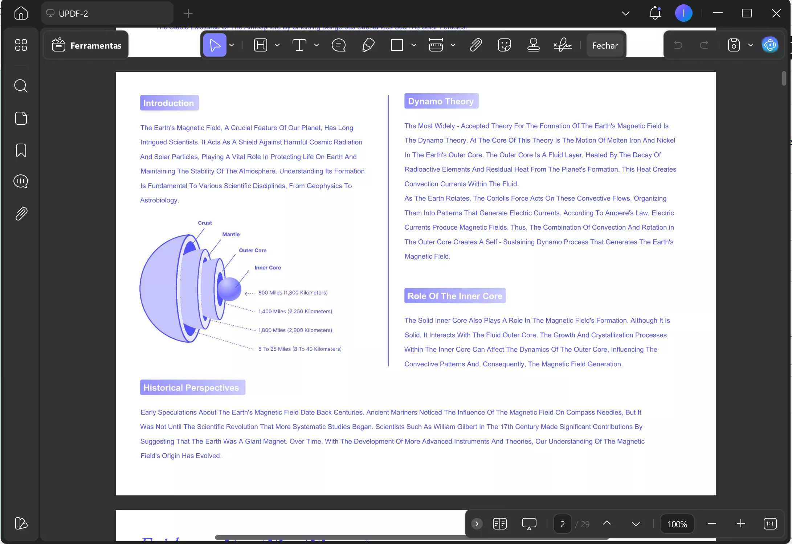Click the Dynamo Theory heading
The image size is (792, 544).
click(x=441, y=101)
